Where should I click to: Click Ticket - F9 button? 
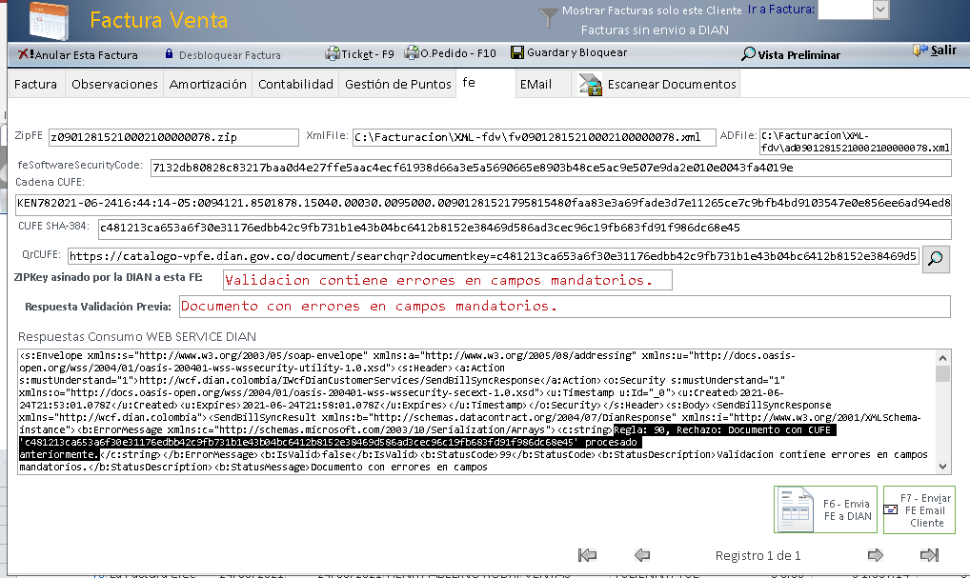pyautogui.click(x=359, y=53)
